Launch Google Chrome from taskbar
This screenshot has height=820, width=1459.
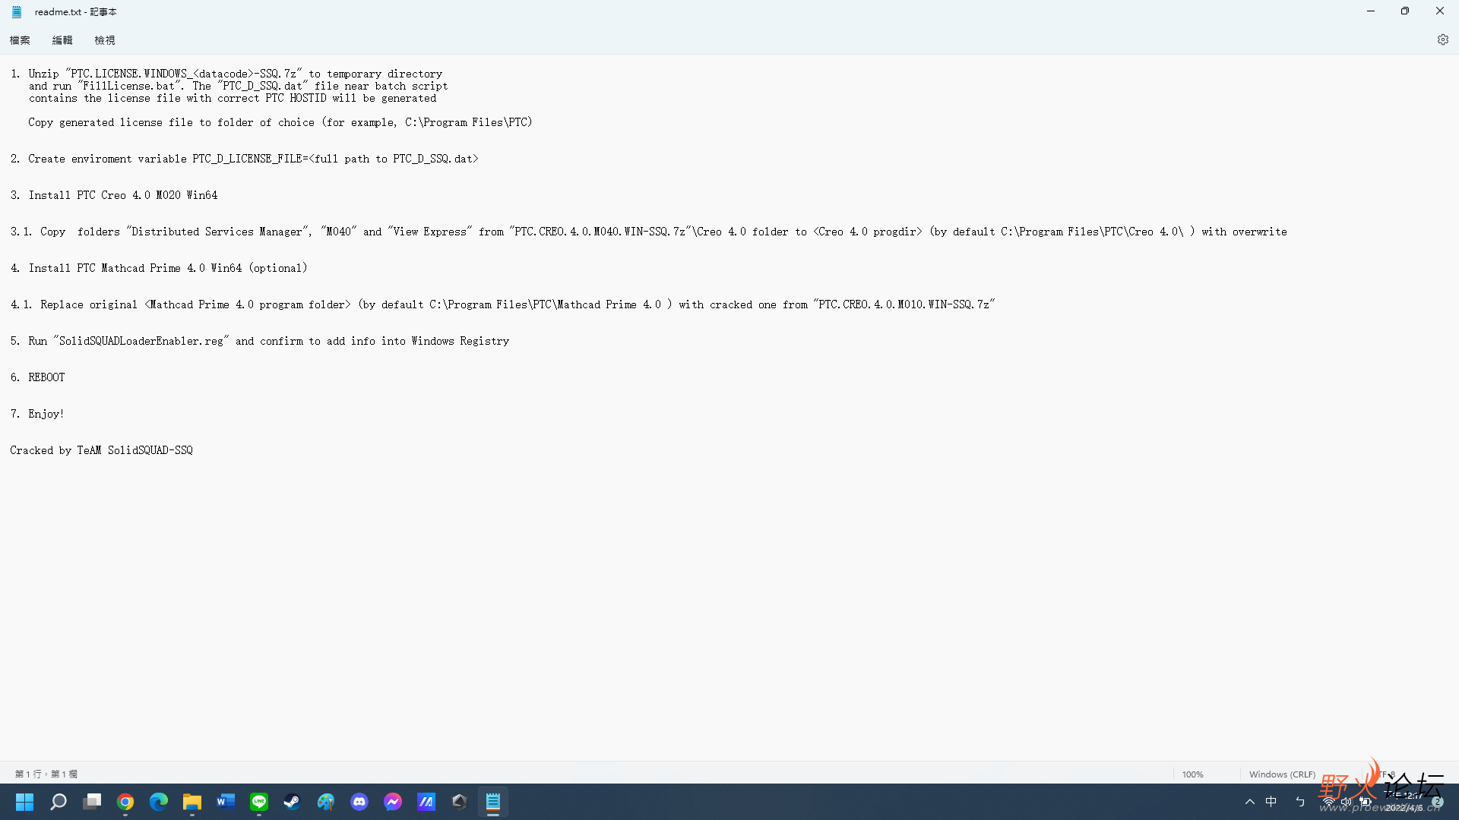pyautogui.click(x=125, y=802)
